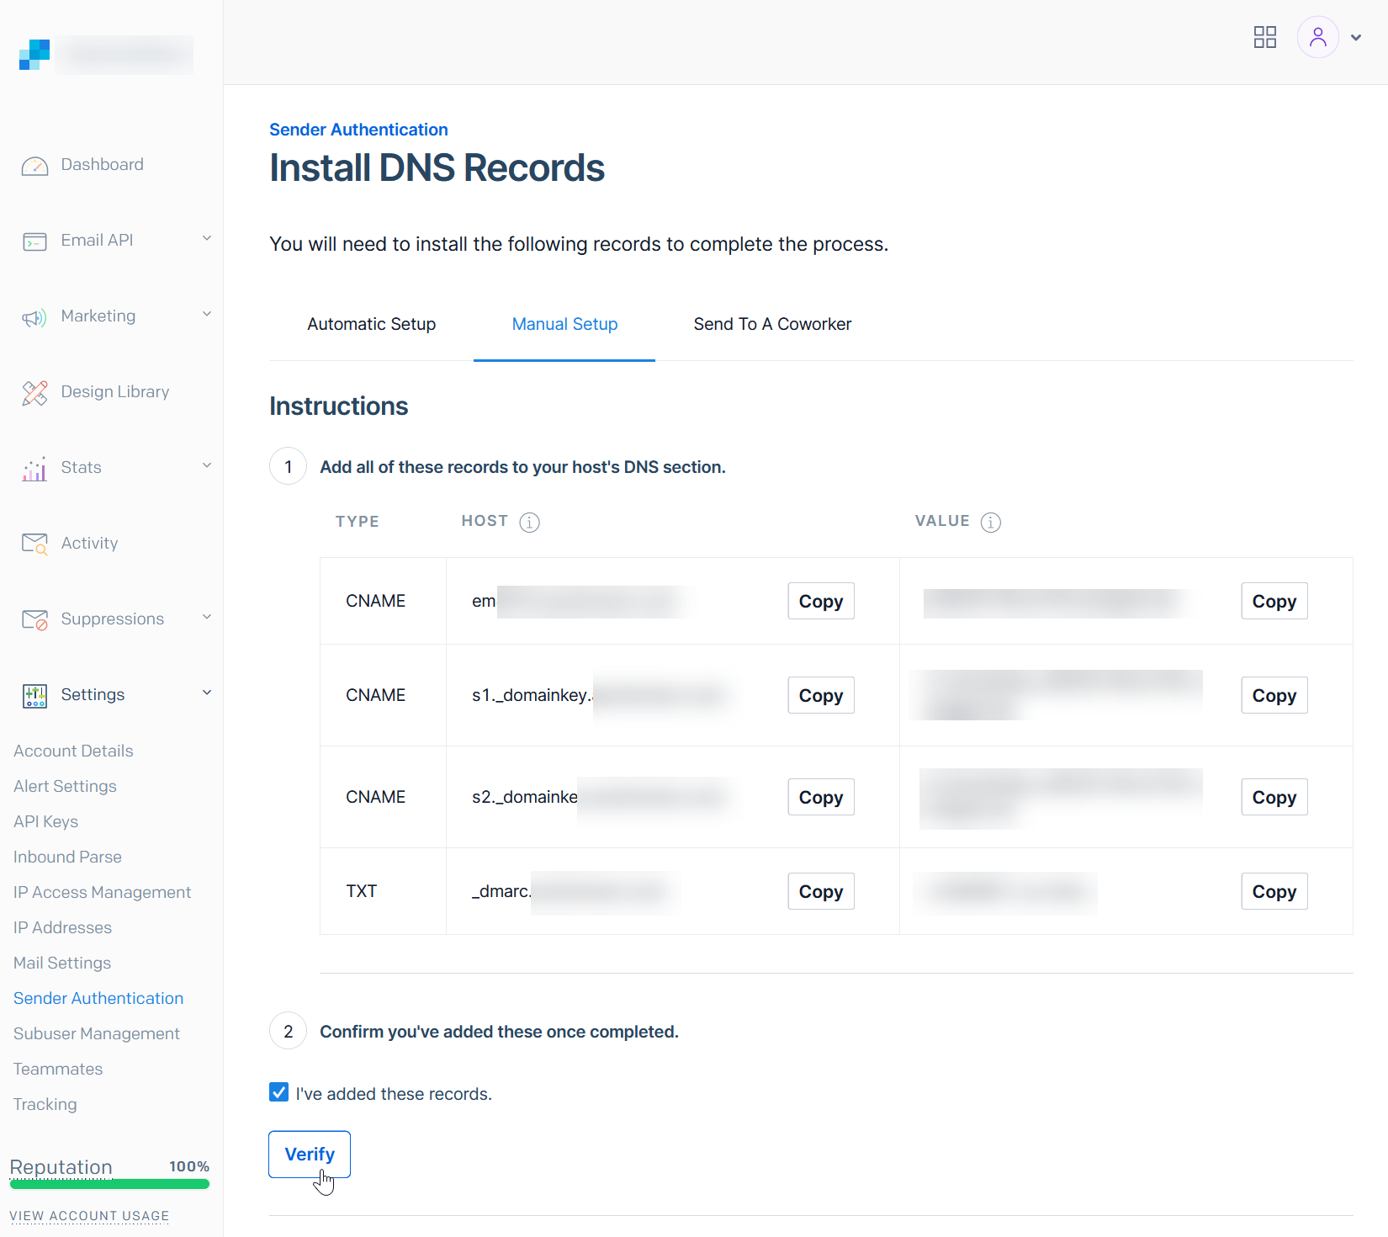This screenshot has width=1388, height=1237.
Task: Open Inbound Parse settings
Action: pyautogui.click(x=67, y=857)
